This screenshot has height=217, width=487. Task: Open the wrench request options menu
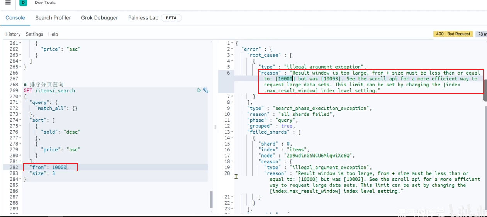pos(205,90)
